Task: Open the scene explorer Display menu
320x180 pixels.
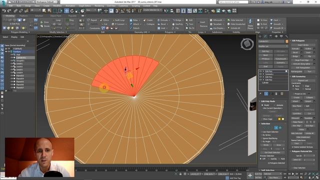Action: (14, 37)
